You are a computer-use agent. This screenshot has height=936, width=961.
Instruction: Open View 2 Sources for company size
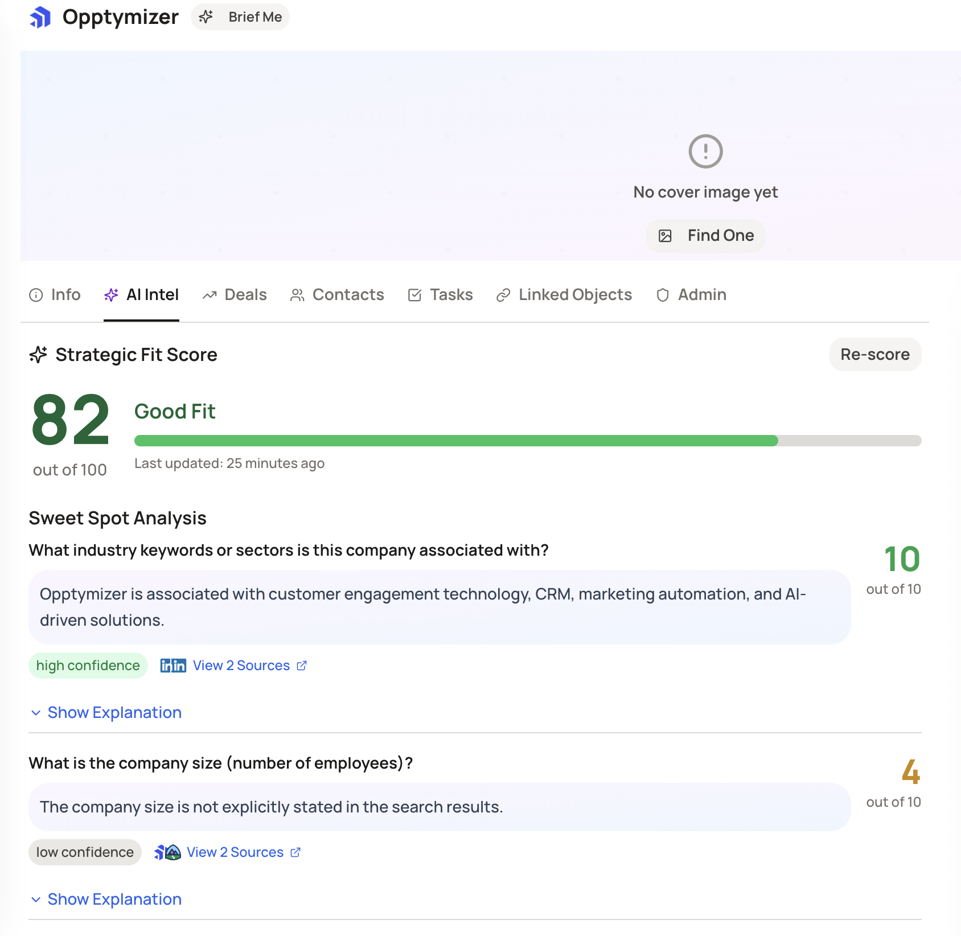(x=235, y=852)
